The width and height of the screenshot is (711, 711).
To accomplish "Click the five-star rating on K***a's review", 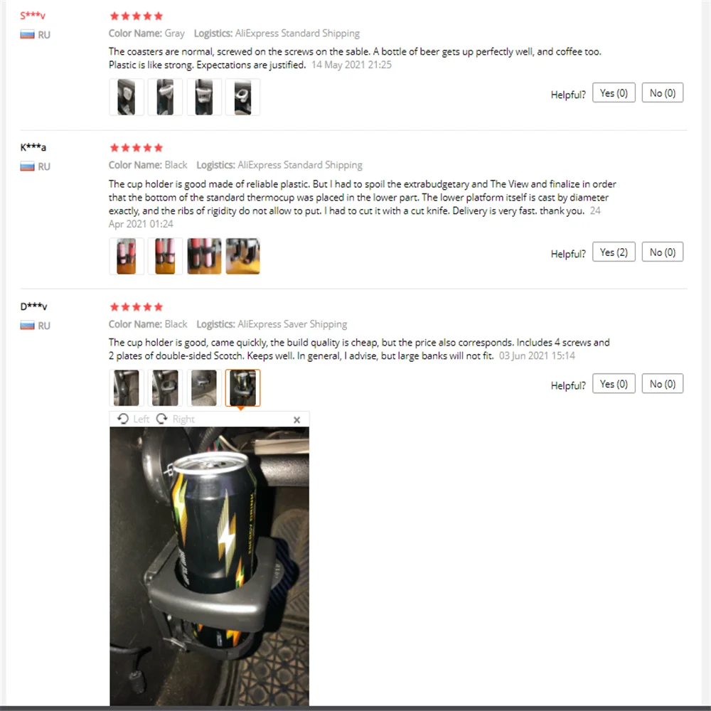I will 136,148.
